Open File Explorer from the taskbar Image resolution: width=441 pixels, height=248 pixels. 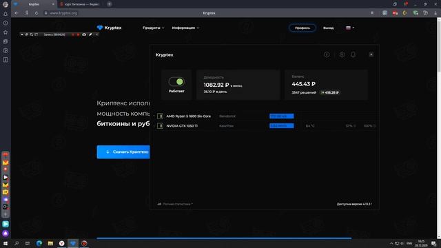[50, 243]
